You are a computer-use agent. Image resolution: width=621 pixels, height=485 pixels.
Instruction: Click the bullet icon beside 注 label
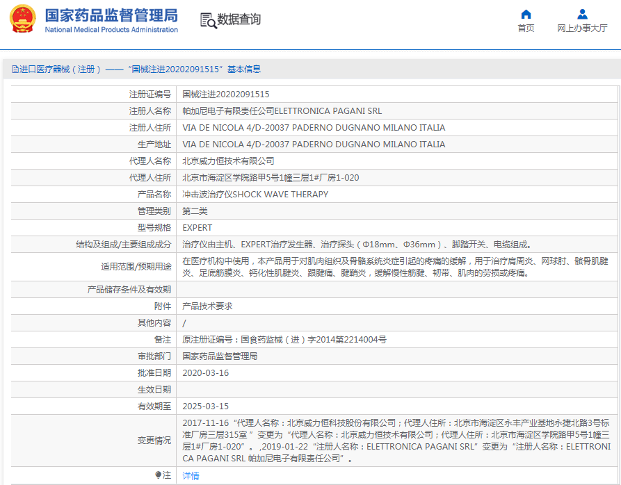coord(158,475)
